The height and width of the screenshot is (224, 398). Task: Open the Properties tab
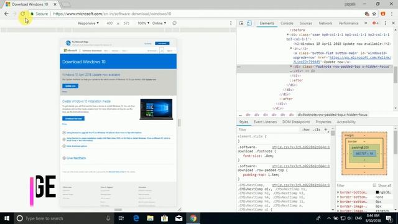[x=323, y=122]
